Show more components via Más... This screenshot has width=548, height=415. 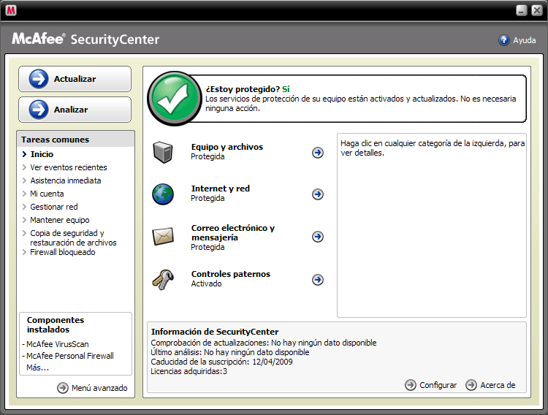point(38,368)
